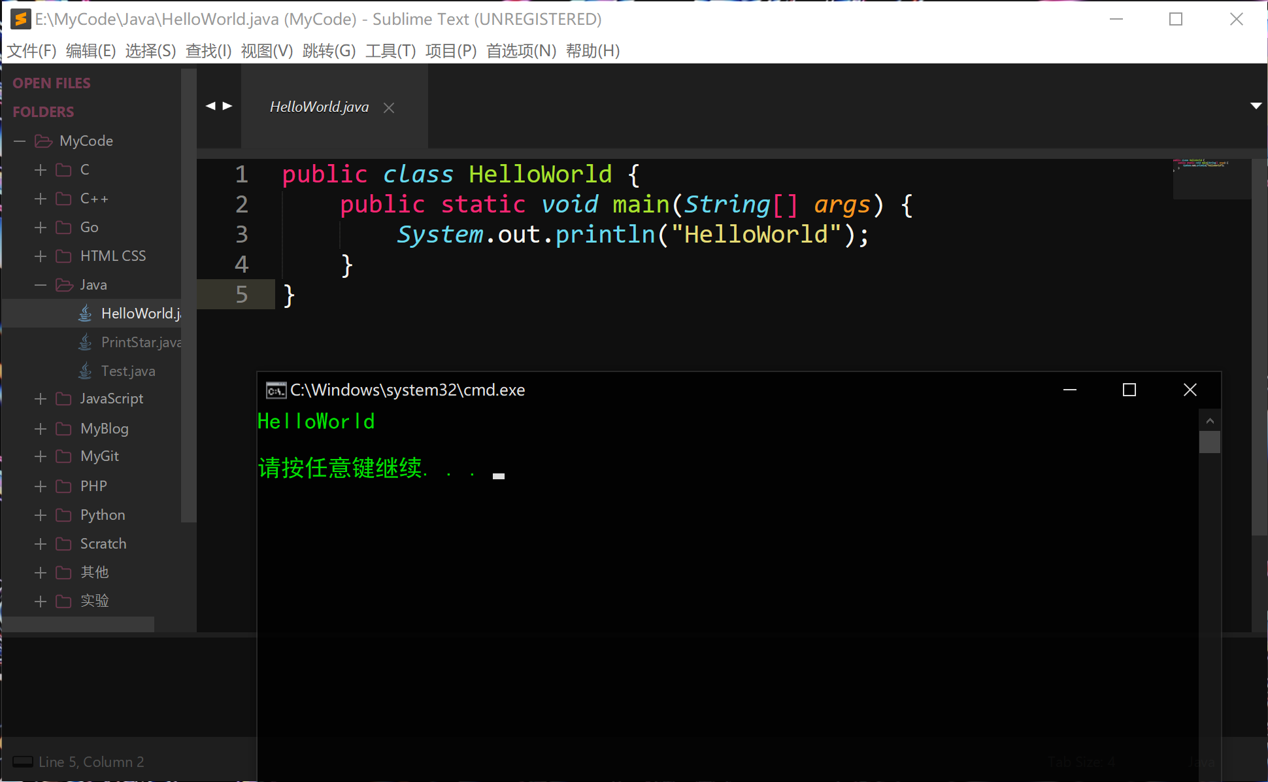Click the Scratch folder icon

63,544
